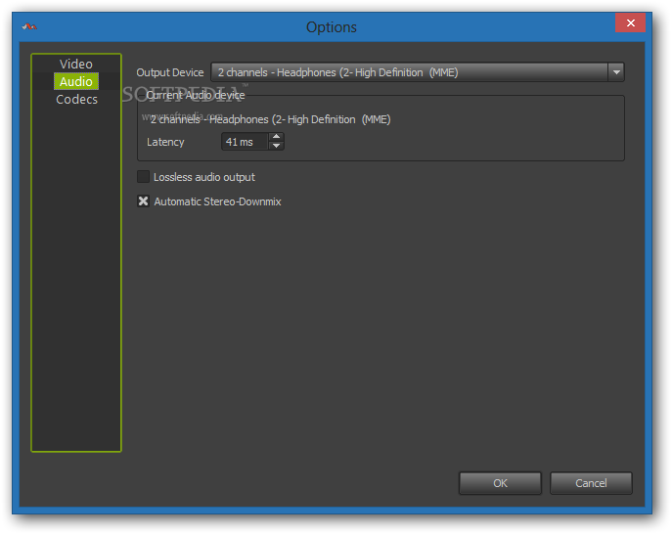Confirm settings with OK button

coord(500,483)
